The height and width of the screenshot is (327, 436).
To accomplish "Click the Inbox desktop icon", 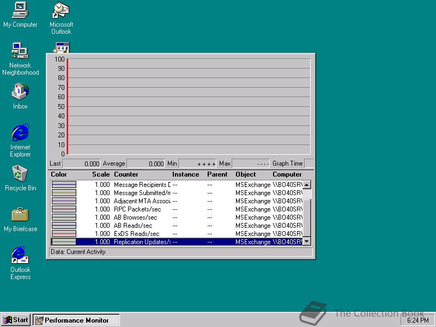I will click(x=20, y=96).
